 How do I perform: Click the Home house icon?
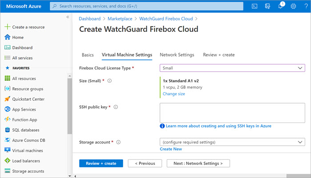tap(8, 37)
